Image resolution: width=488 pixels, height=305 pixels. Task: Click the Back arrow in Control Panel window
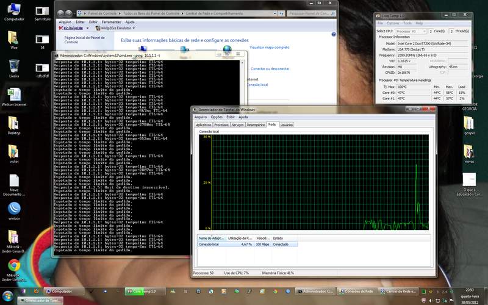pos(61,13)
